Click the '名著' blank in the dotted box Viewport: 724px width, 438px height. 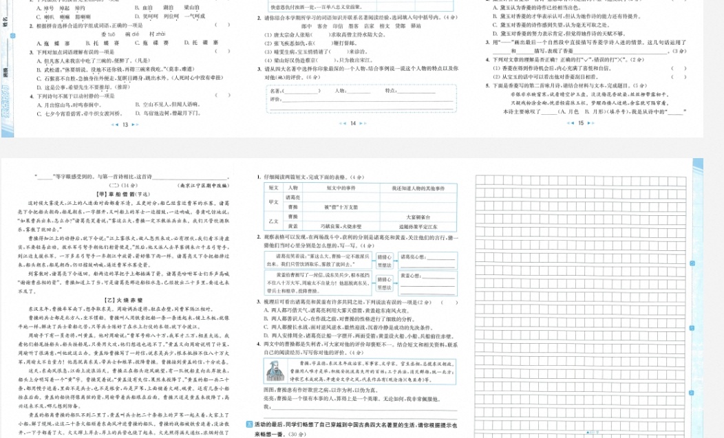point(300,91)
